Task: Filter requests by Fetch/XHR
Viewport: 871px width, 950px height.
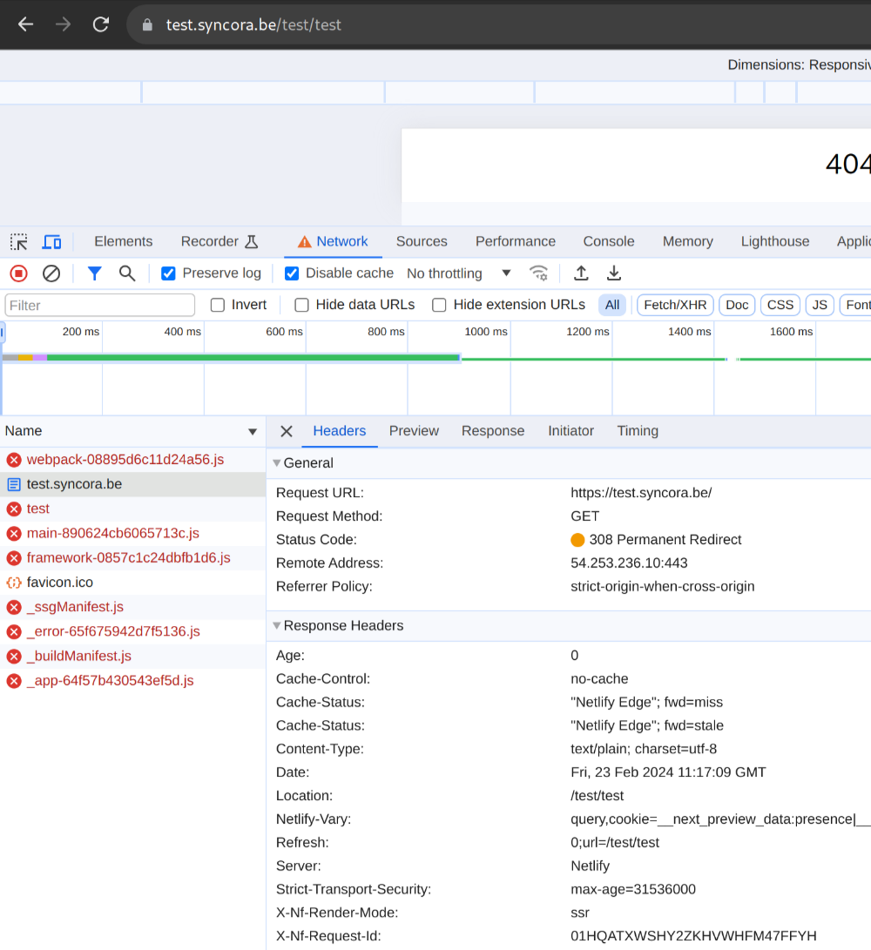Action: [x=675, y=306]
